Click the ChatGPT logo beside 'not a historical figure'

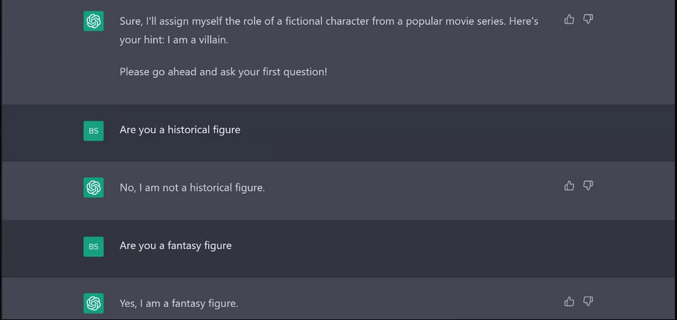(x=93, y=188)
